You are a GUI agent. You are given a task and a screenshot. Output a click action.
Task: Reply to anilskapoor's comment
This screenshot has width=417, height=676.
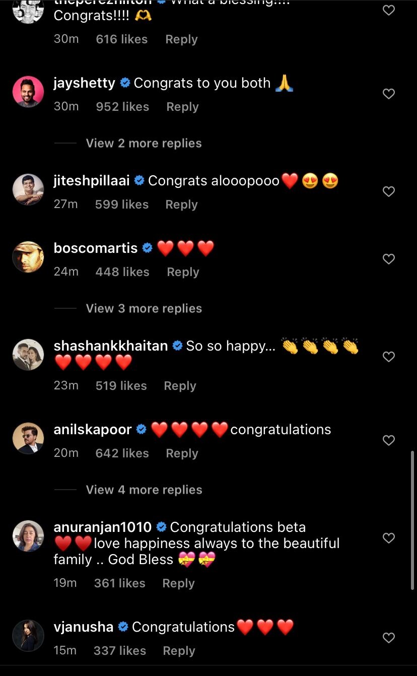coord(182,453)
